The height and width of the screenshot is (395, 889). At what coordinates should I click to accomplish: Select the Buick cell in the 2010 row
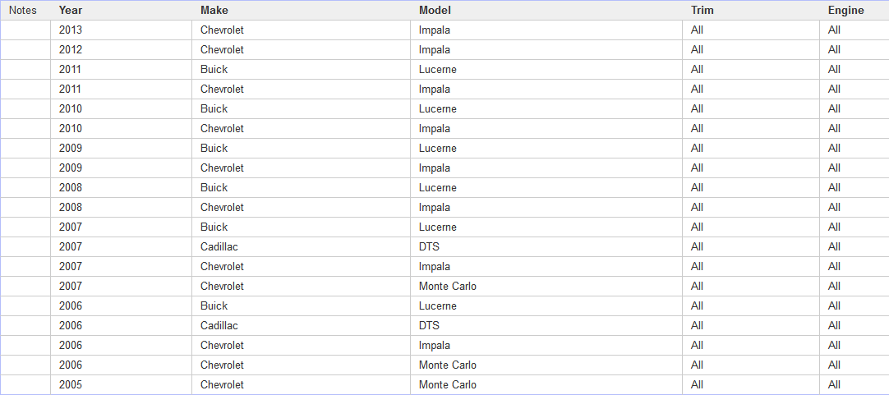[301, 108]
